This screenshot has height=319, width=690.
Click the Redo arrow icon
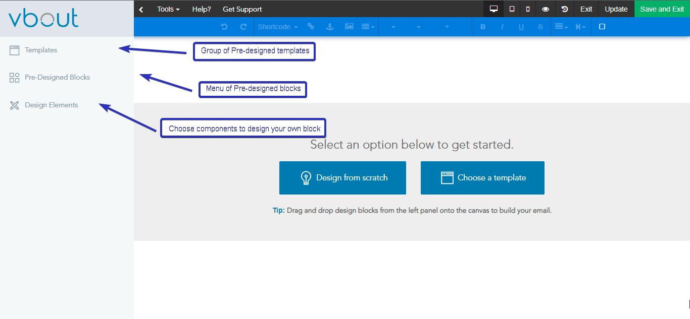243,27
